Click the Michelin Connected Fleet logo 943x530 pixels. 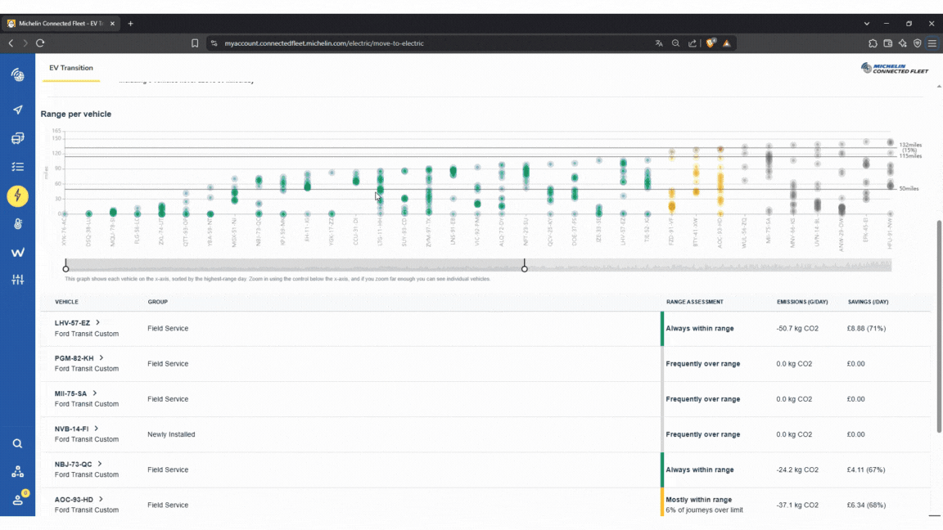click(894, 68)
